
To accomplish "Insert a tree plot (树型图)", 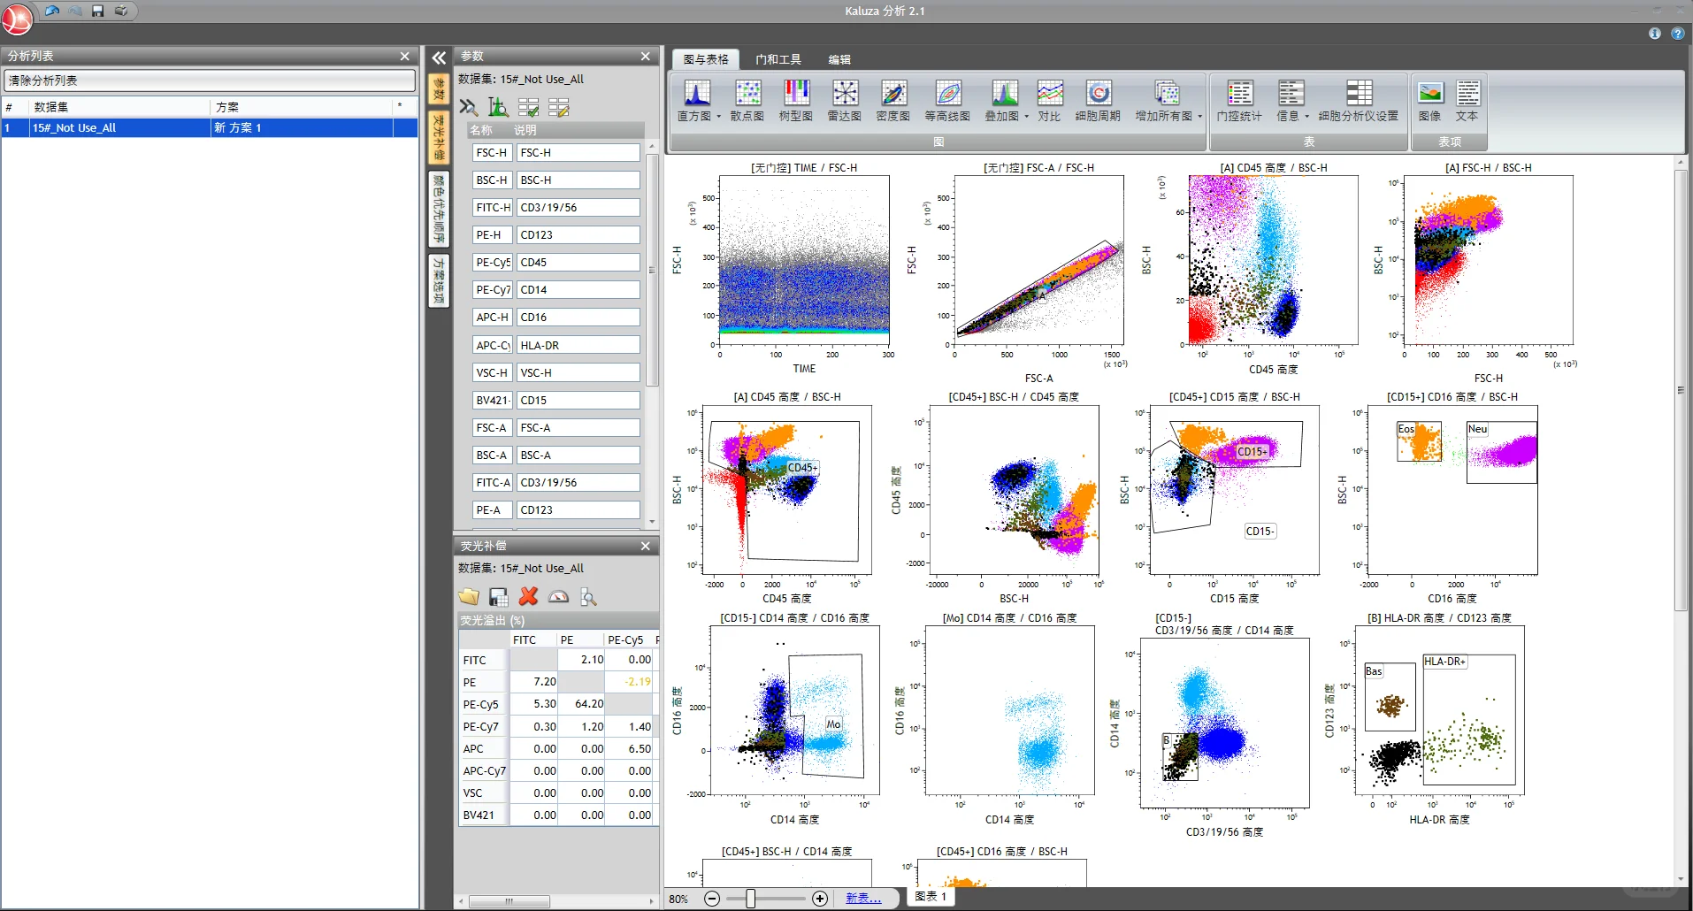I will [x=796, y=100].
